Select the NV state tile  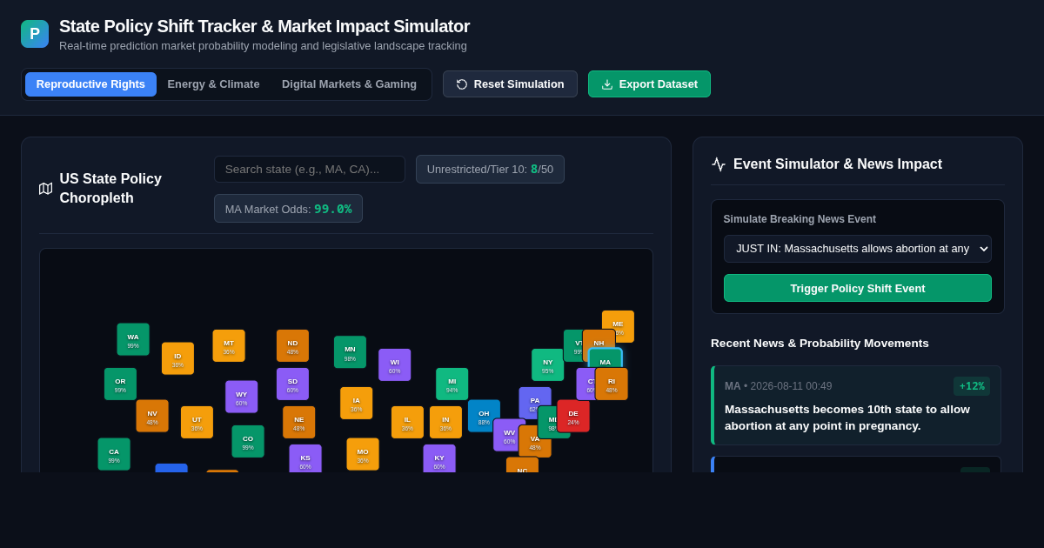click(152, 416)
